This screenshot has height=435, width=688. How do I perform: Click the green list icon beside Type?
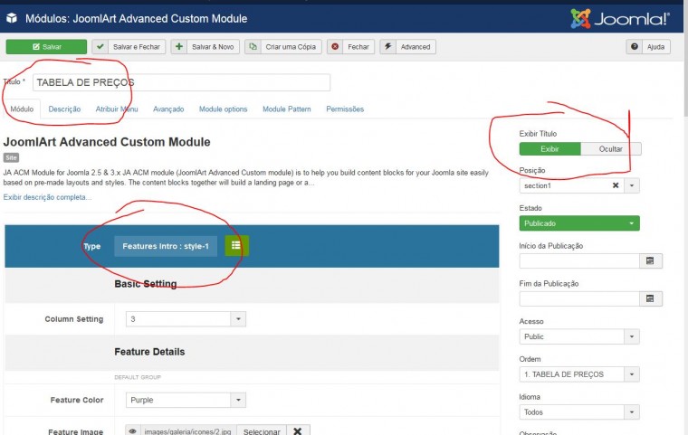[236, 246]
